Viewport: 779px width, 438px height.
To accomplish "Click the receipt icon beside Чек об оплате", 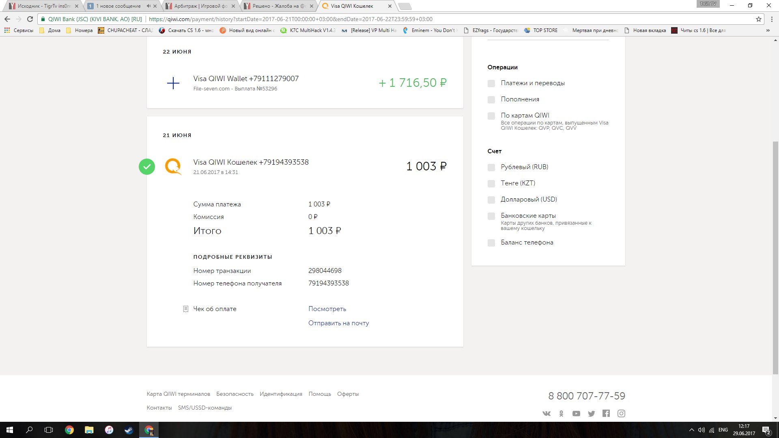I will click(186, 309).
